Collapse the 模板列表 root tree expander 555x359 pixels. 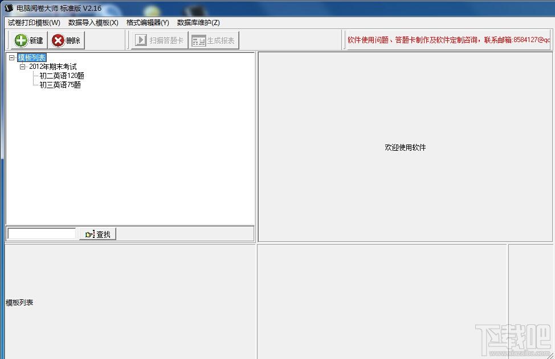(12, 57)
